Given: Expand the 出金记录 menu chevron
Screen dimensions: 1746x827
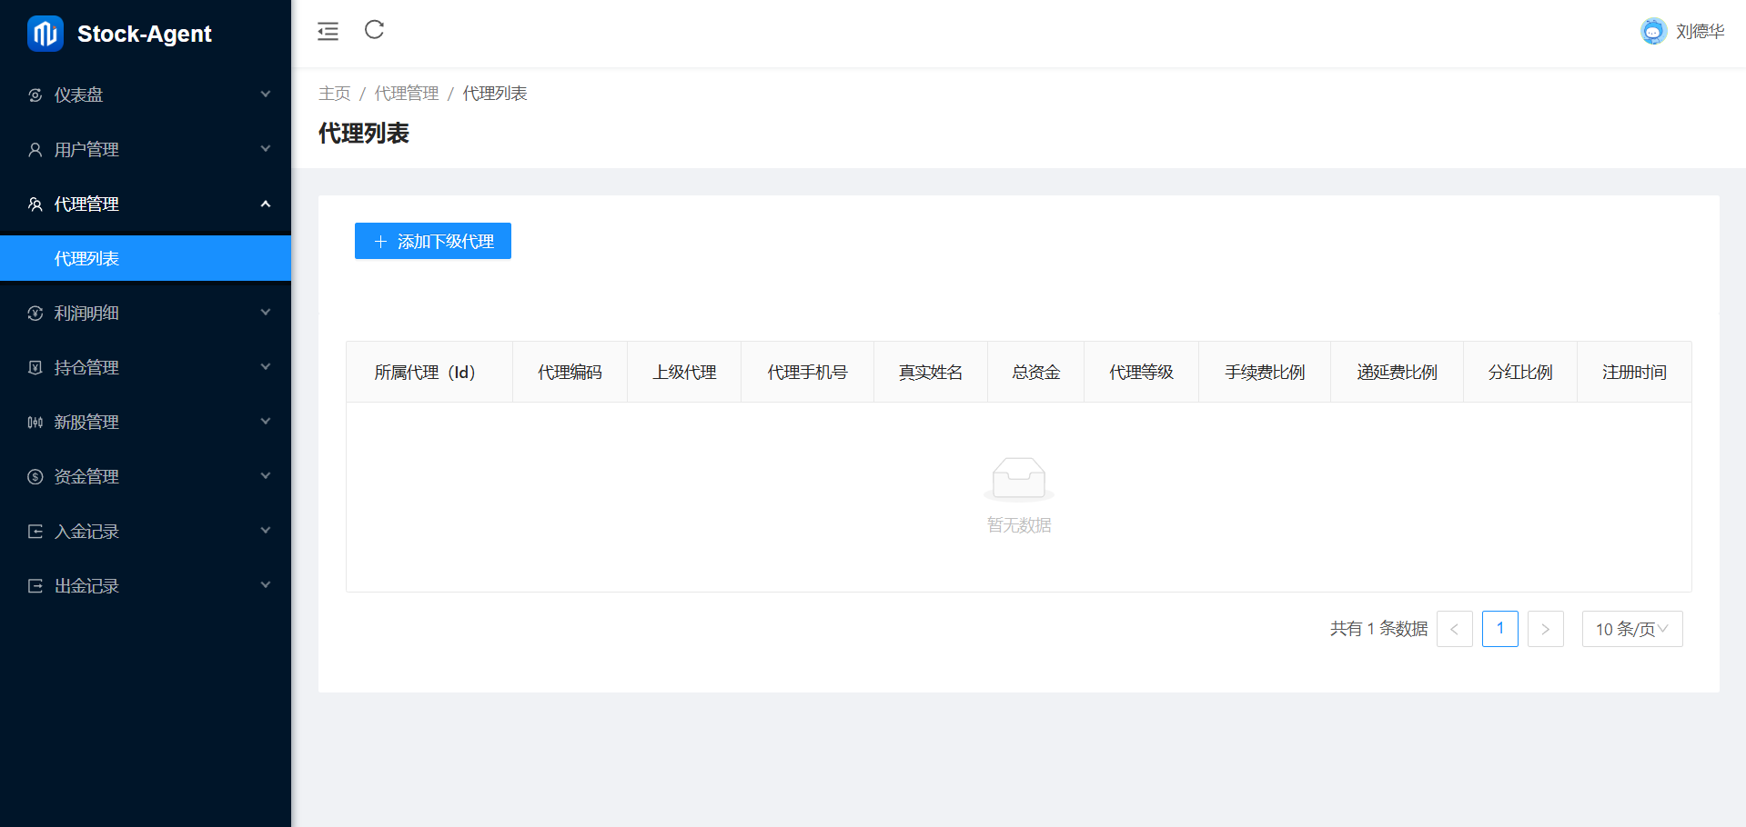Looking at the screenshot, I should (265, 585).
